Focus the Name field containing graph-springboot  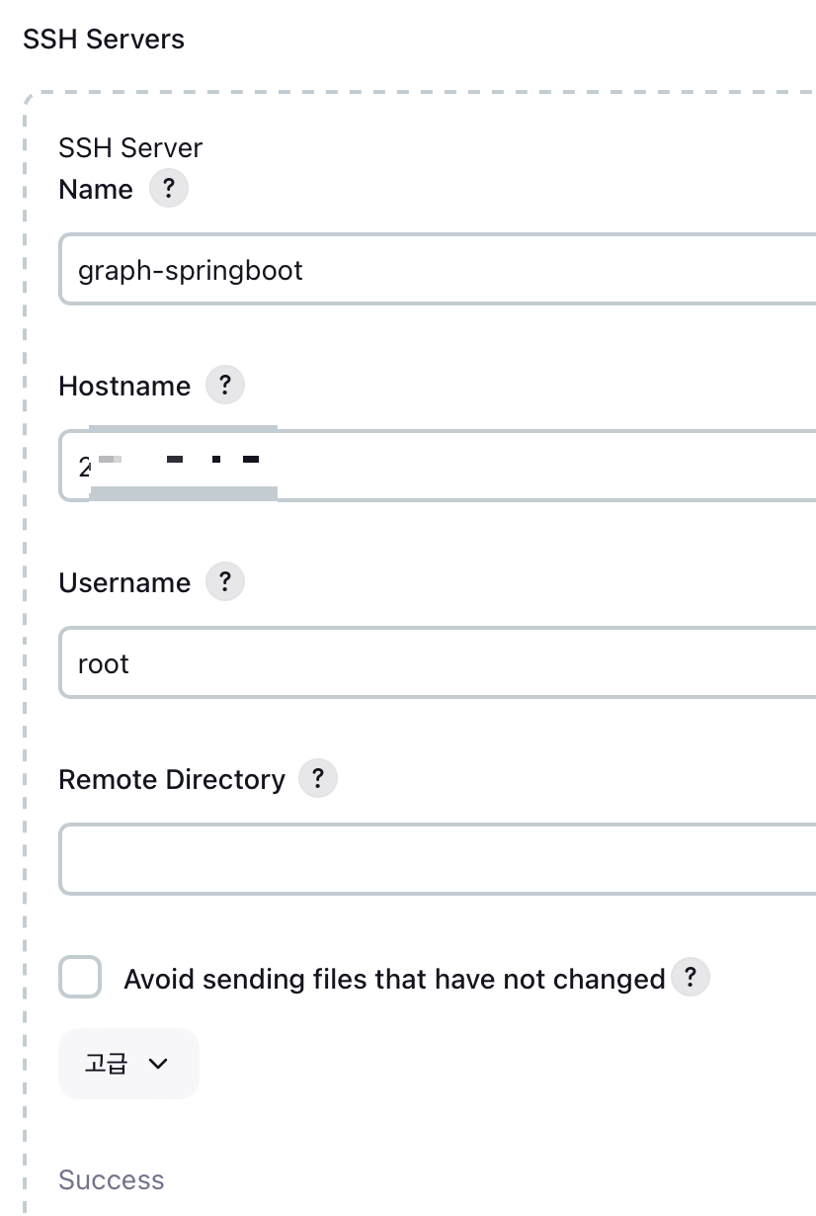pyautogui.click(x=435, y=270)
